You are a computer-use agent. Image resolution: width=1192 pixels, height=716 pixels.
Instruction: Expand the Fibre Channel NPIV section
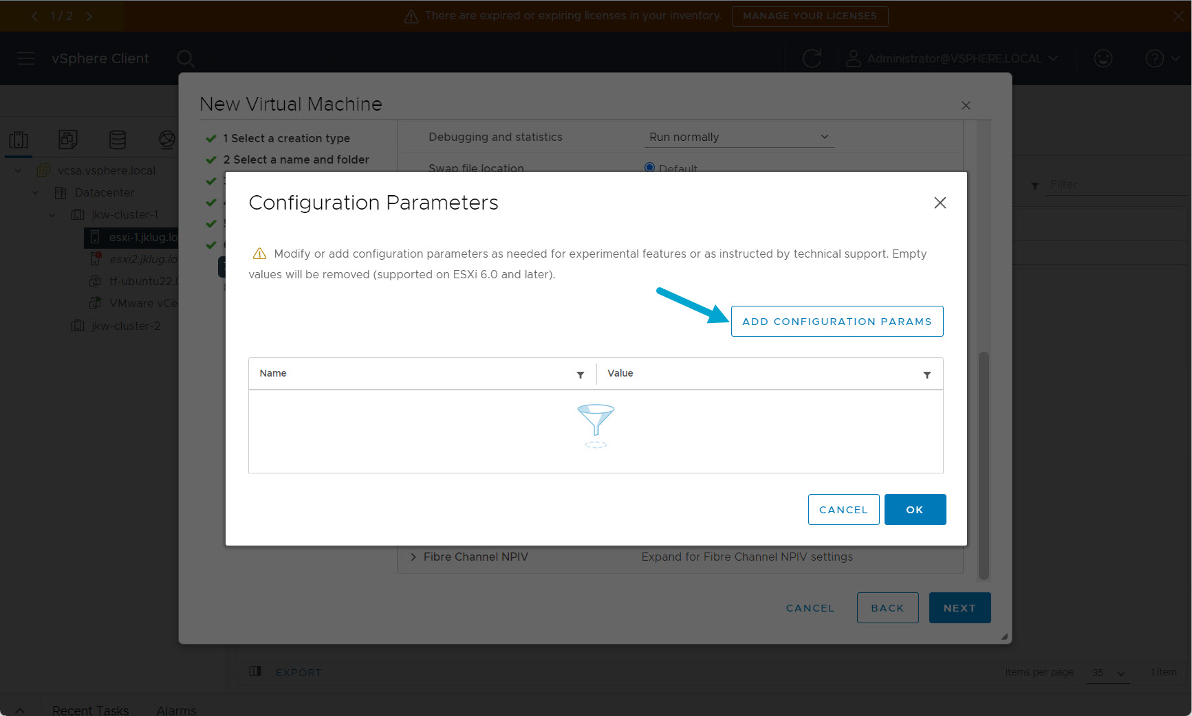tap(413, 557)
